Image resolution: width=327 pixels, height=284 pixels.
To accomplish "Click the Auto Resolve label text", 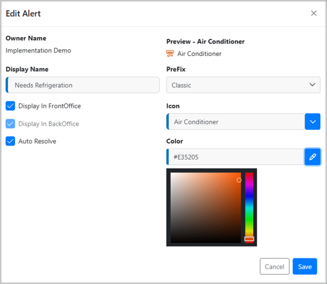I will tap(37, 141).
